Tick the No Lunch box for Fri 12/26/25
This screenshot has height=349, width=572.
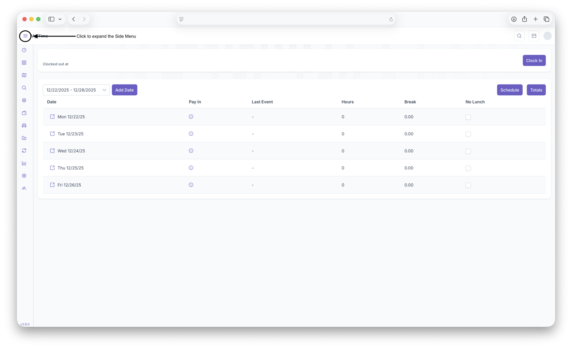(468, 185)
